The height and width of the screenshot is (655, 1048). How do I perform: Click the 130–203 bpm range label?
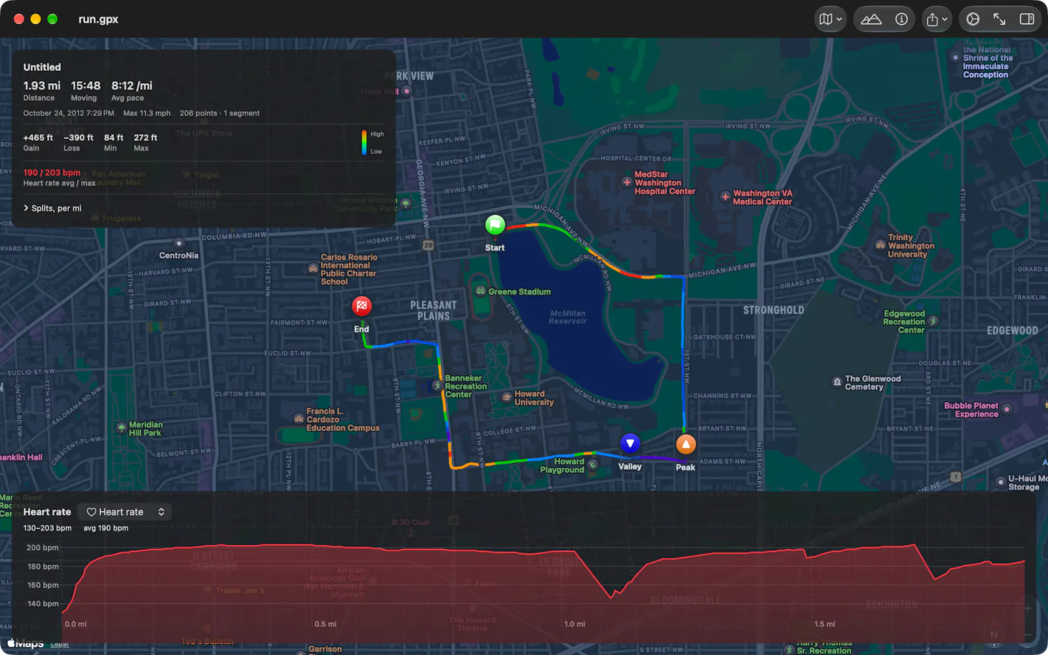point(47,528)
